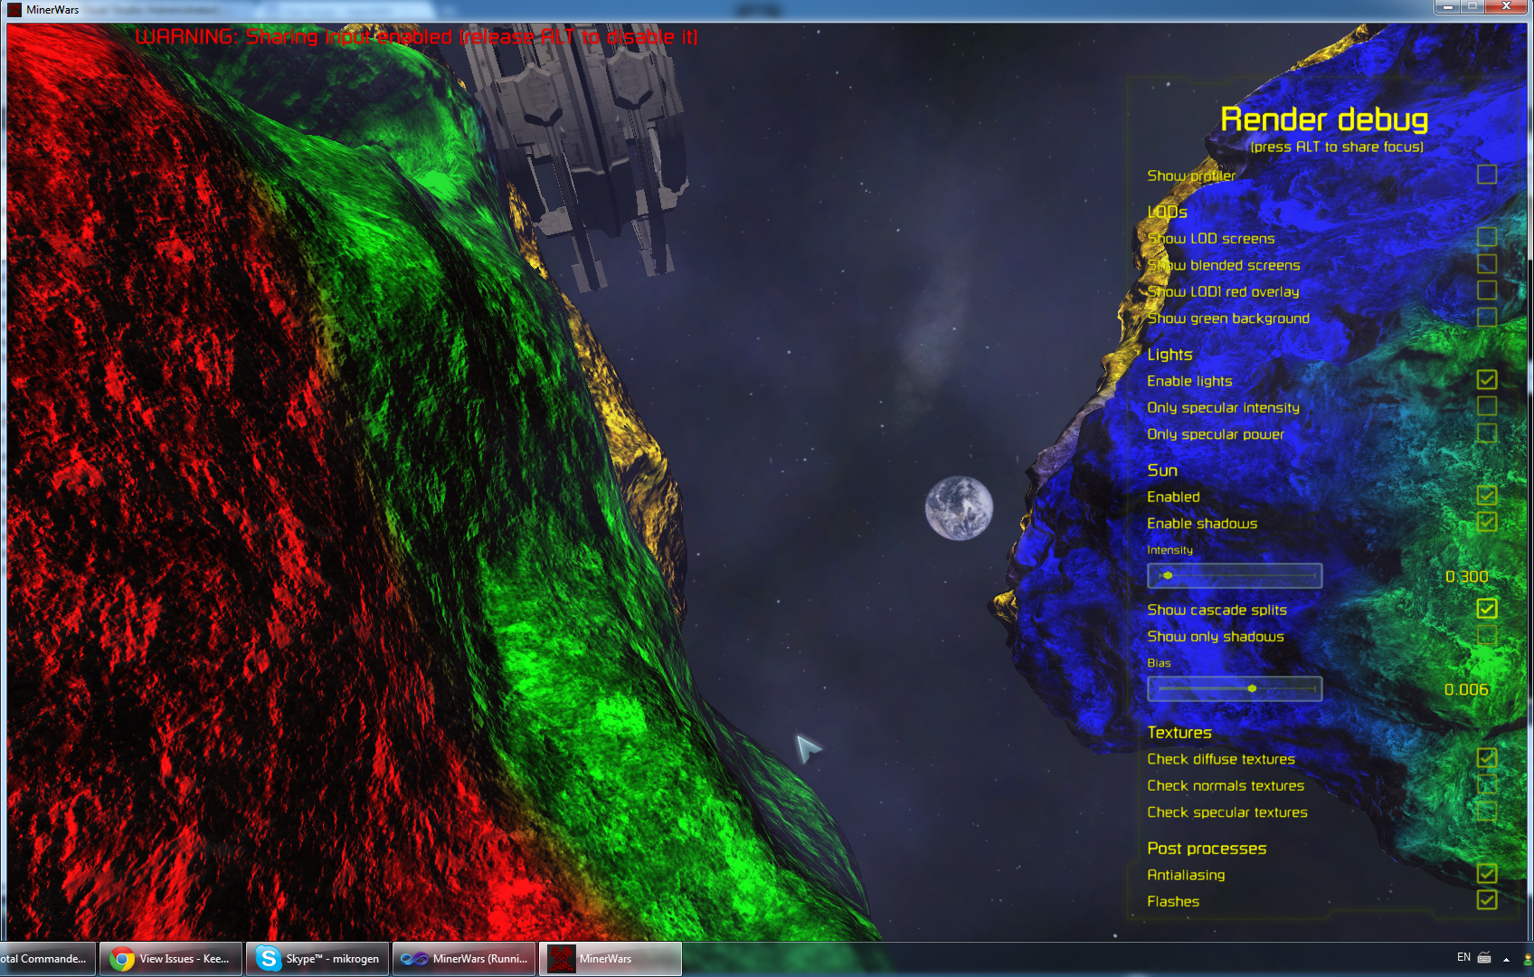
Task: Click the shadow Bias slider handle
Action: point(1252,688)
